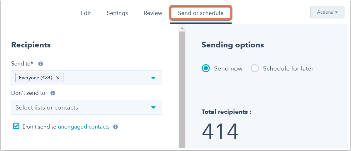Image resolution: width=351 pixels, height=151 pixels.
Task: Click the Total recipients count 414
Action: pos(220,131)
